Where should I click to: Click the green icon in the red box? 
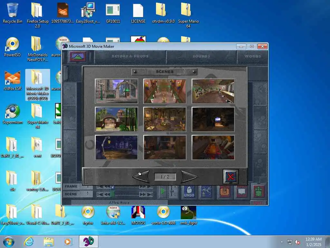click(259, 191)
